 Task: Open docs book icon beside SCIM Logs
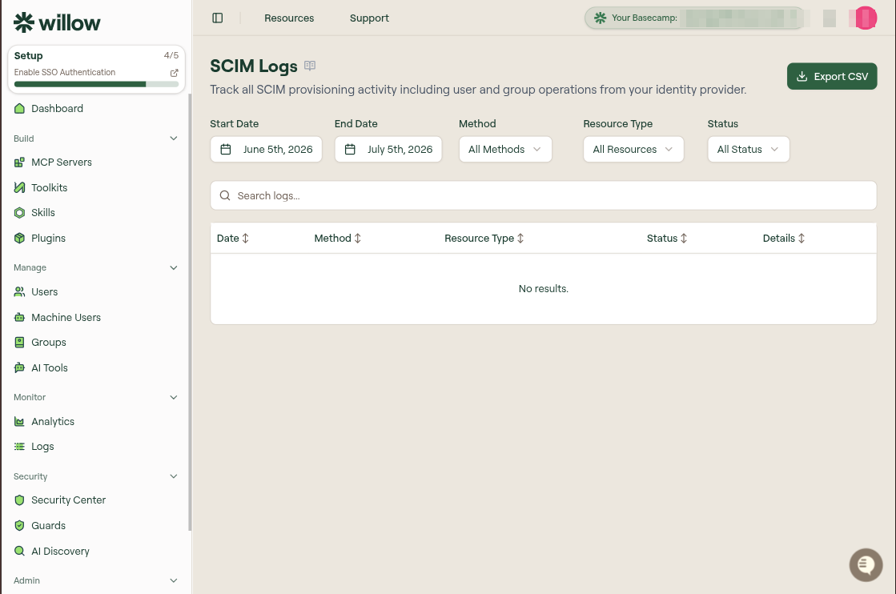310,66
